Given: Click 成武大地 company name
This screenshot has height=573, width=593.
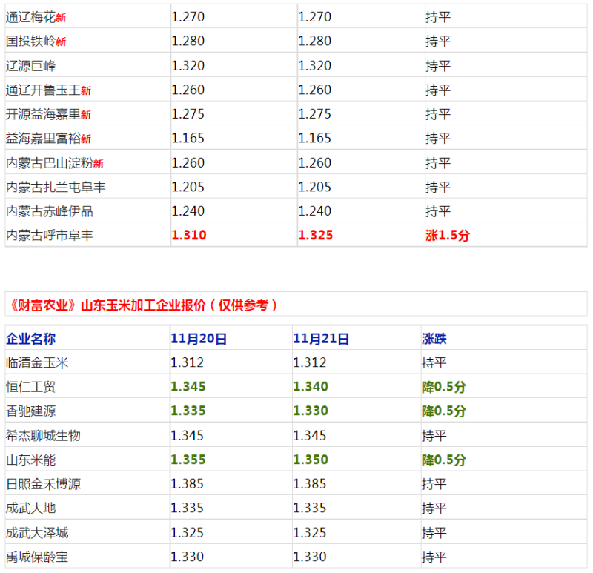Looking at the screenshot, I should [x=30, y=509].
